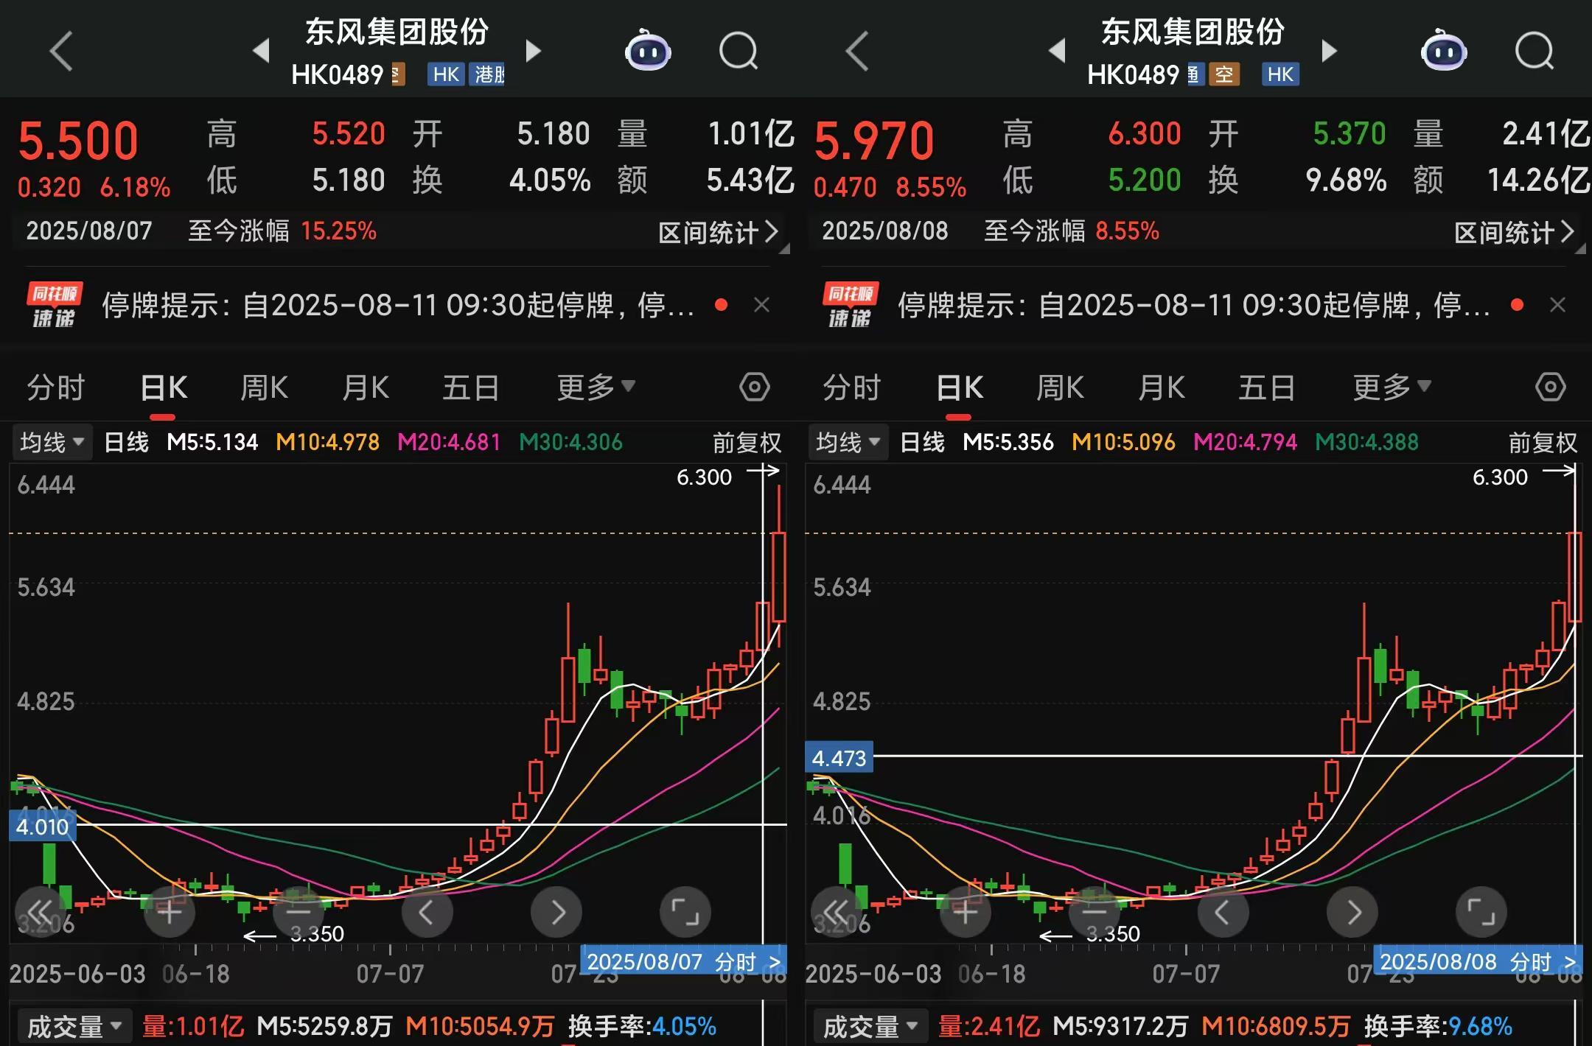Move left chart cursor to next day
The width and height of the screenshot is (1592, 1046).
click(x=556, y=912)
